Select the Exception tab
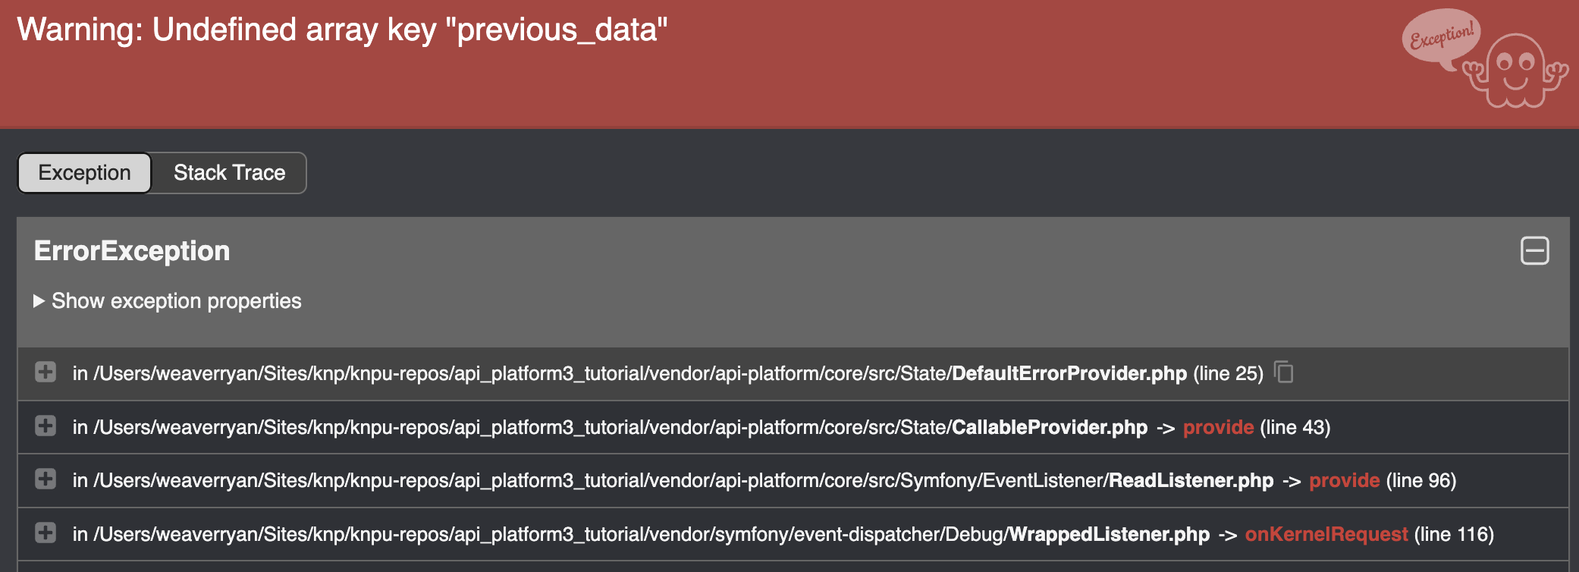Viewport: 1579px width, 572px height. (83, 172)
